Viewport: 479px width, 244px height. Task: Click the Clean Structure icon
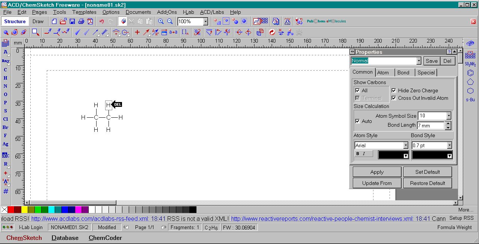272,32
